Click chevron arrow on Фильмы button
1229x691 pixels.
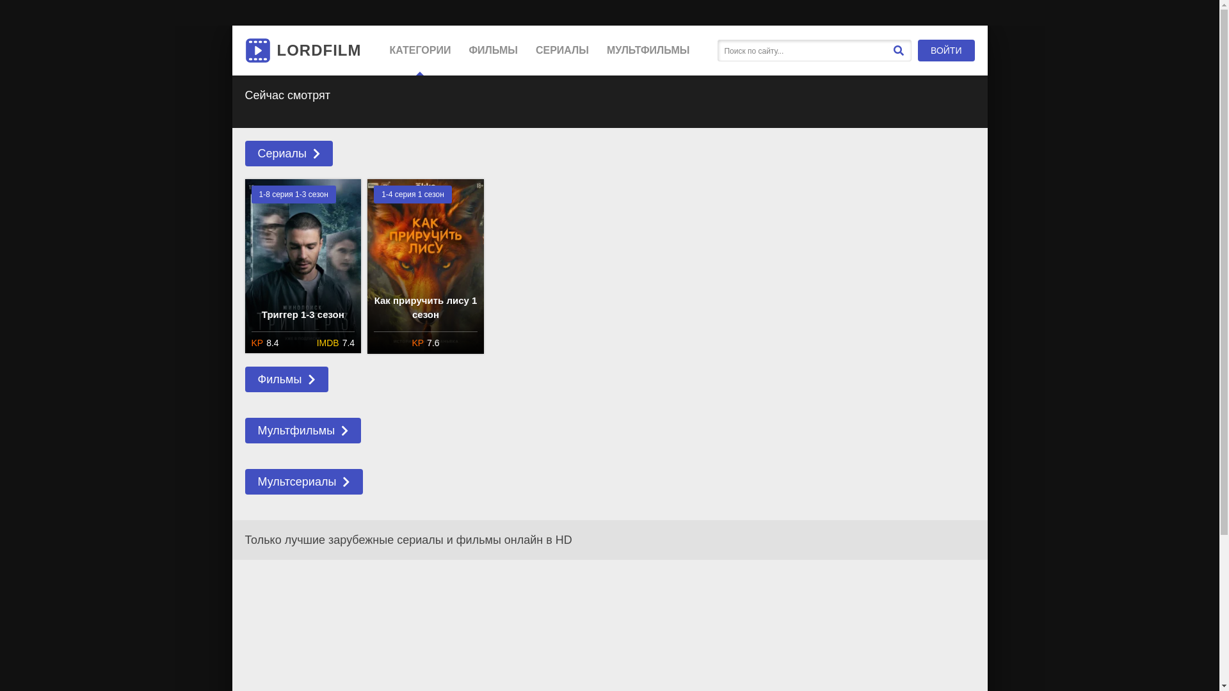(312, 379)
